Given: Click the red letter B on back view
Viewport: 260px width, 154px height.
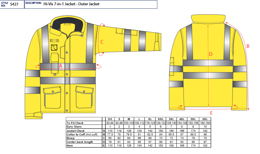Looking at the screenshot, I should pyautogui.click(x=248, y=46).
